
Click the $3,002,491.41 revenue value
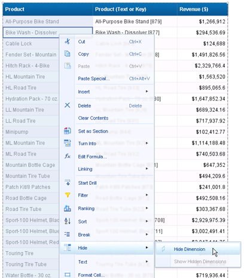(209, 231)
